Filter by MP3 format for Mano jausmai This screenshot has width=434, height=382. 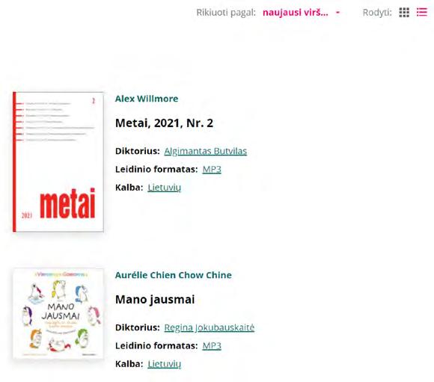[212, 346]
